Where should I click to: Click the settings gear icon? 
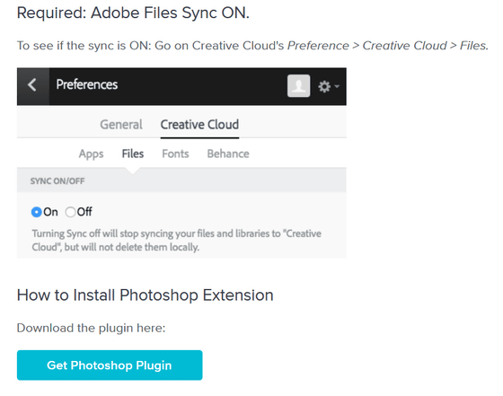coord(324,86)
